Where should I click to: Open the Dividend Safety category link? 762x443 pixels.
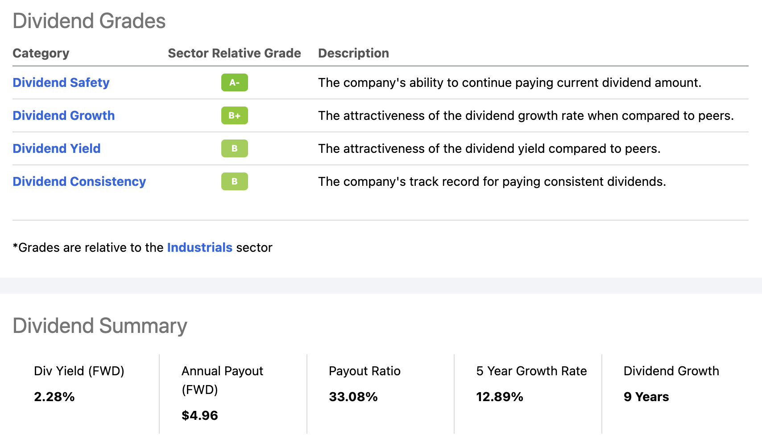pyautogui.click(x=61, y=82)
